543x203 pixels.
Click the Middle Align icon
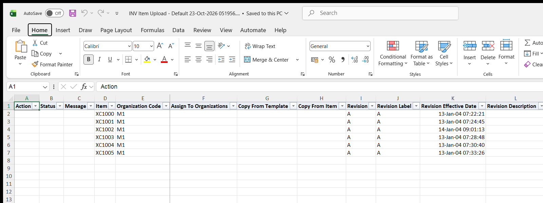coord(199,46)
